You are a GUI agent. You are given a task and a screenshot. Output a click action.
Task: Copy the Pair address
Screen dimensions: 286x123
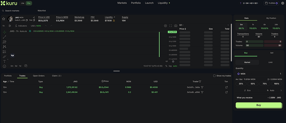tap(34, 20)
